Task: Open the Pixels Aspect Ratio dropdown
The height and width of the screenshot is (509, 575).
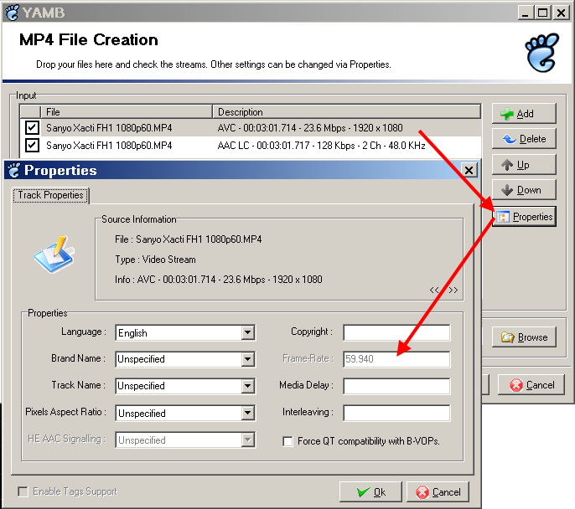Action: click(x=248, y=413)
